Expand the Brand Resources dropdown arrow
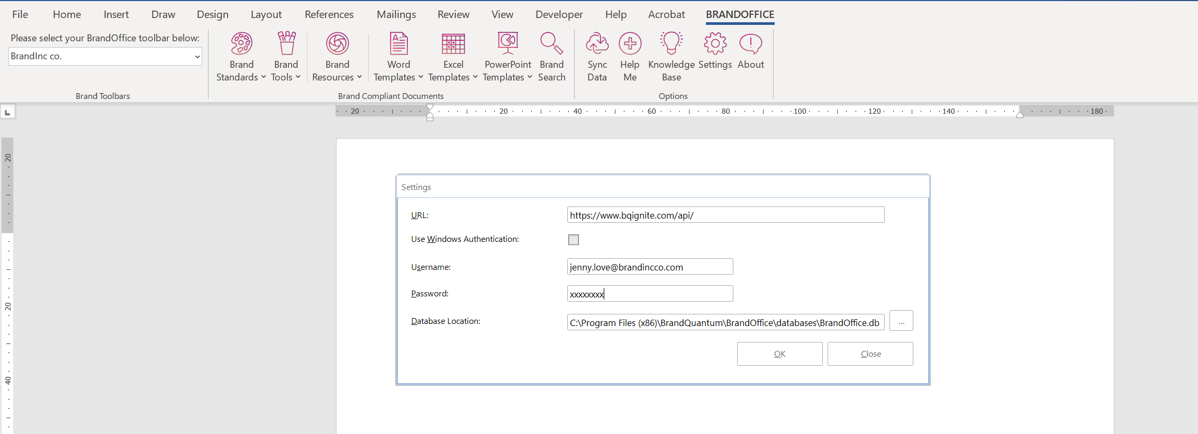This screenshot has height=434, width=1198. (x=359, y=77)
